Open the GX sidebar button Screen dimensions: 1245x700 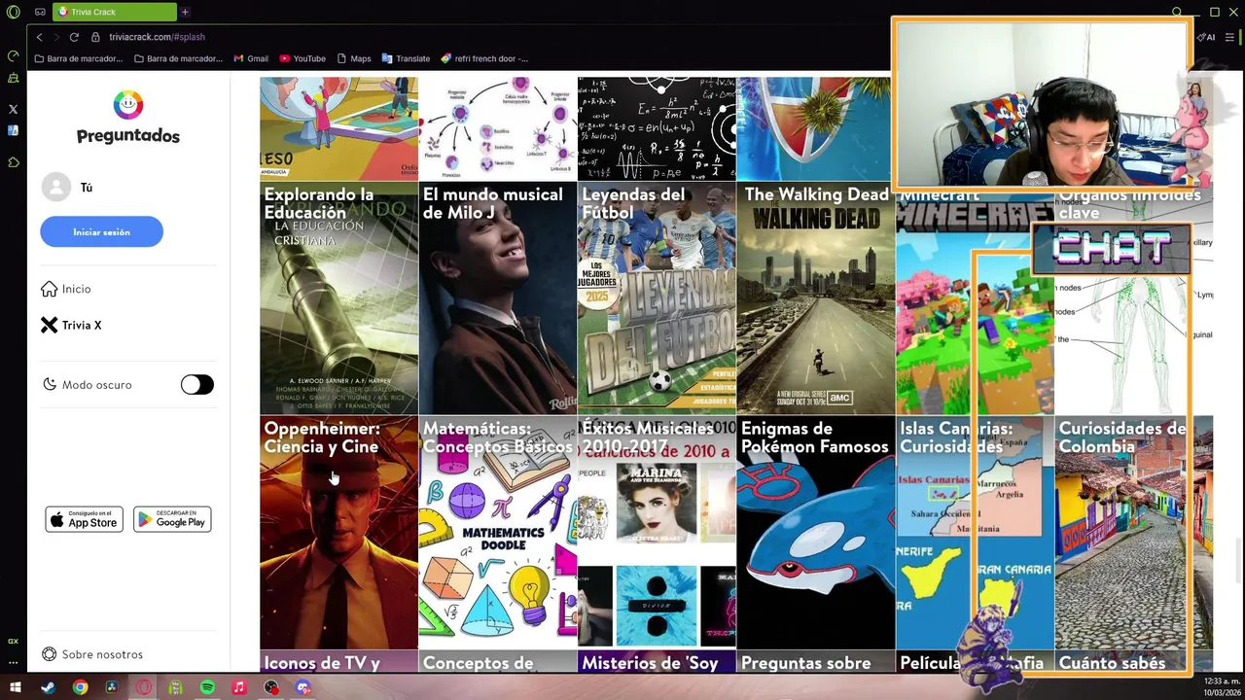13,641
